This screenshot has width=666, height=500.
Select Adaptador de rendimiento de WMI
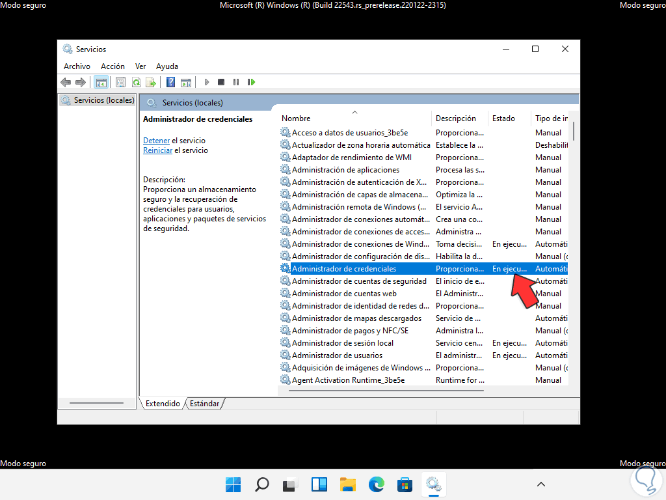423,158
